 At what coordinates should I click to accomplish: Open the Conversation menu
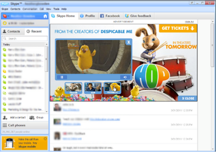(30, 9)
